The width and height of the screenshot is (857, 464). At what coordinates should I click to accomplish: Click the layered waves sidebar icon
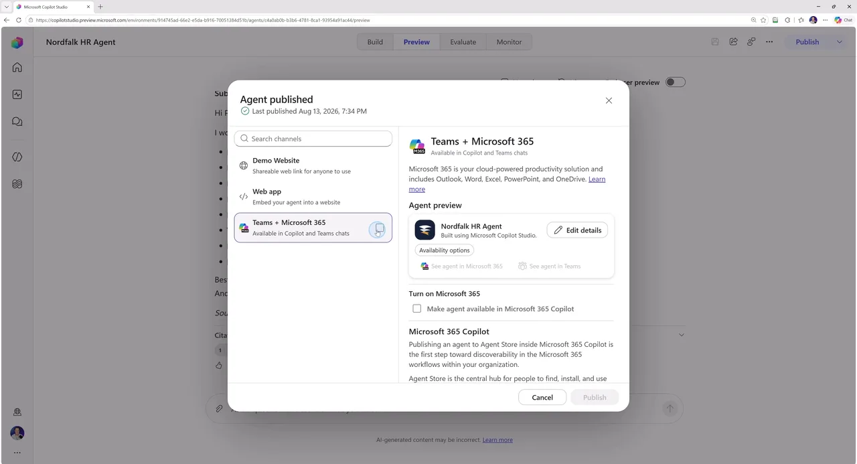(17, 184)
